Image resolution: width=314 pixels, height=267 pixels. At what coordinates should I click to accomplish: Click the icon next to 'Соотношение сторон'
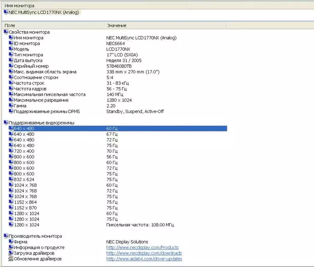pos(11,77)
